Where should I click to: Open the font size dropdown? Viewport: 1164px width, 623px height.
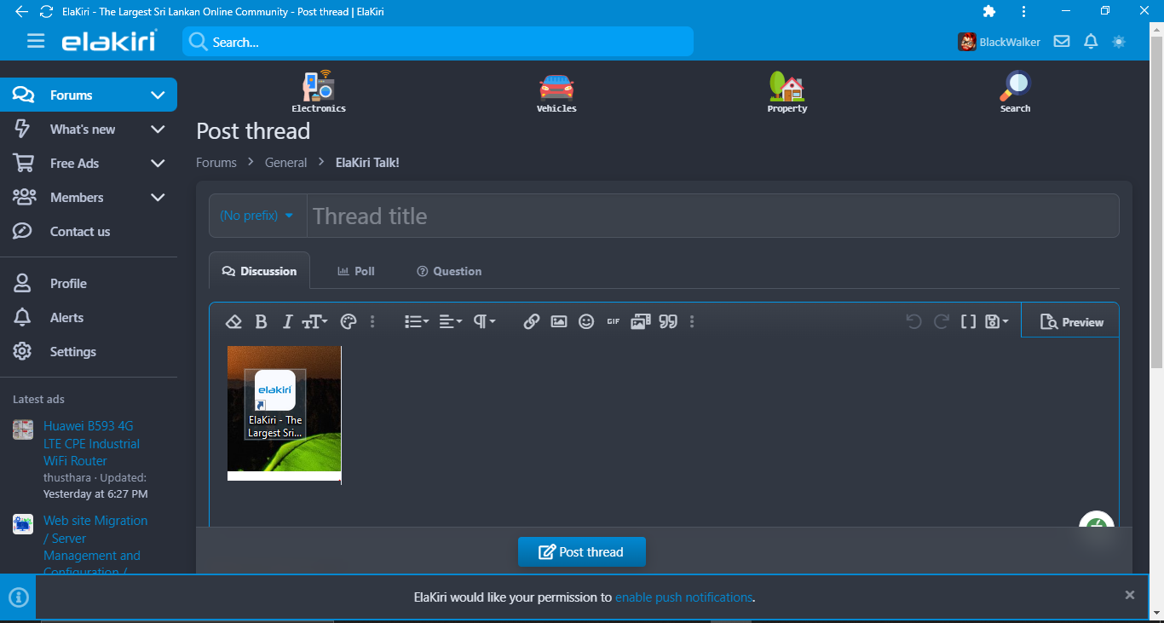pos(314,322)
